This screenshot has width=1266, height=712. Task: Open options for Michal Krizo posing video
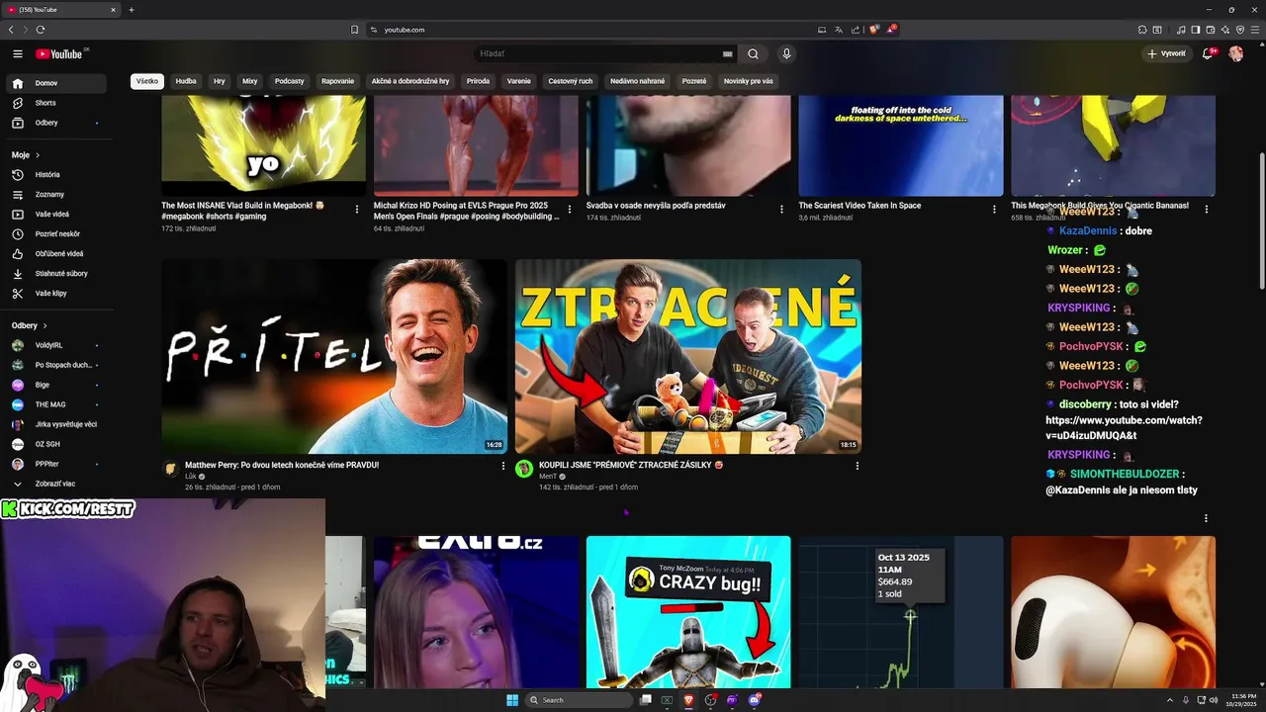coord(570,209)
